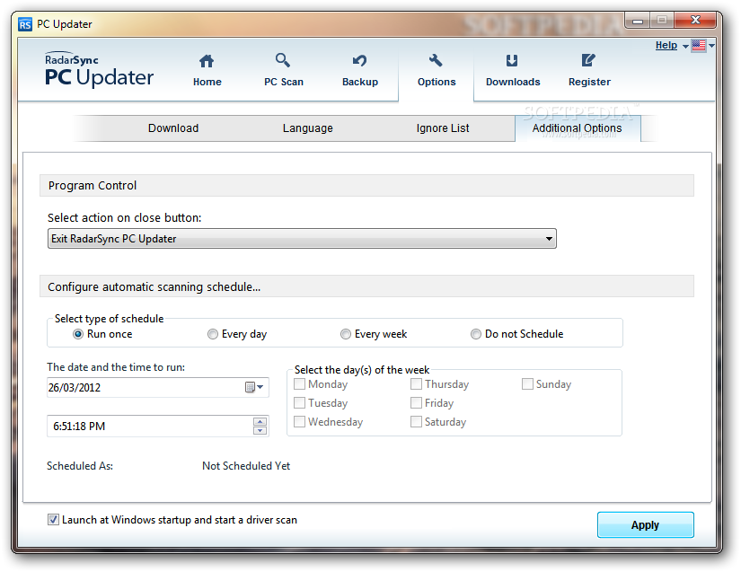741x572 pixels.
Task: Click the RS app icon in title bar
Action: coord(25,24)
